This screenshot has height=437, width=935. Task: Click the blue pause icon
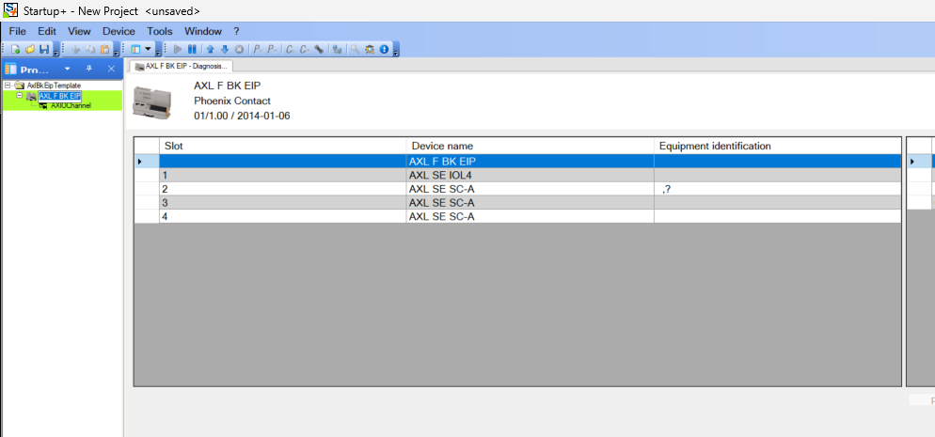[x=192, y=50]
